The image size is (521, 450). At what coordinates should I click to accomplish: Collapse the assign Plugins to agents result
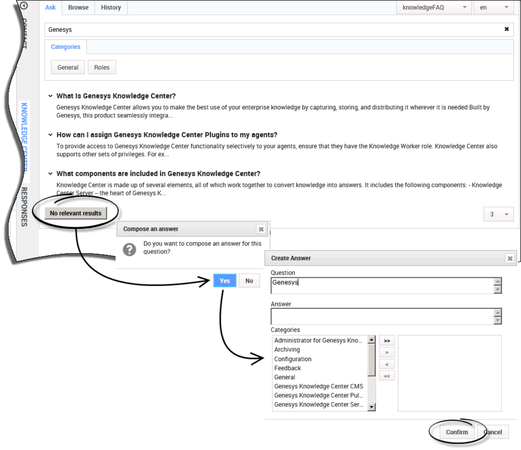point(51,135)
